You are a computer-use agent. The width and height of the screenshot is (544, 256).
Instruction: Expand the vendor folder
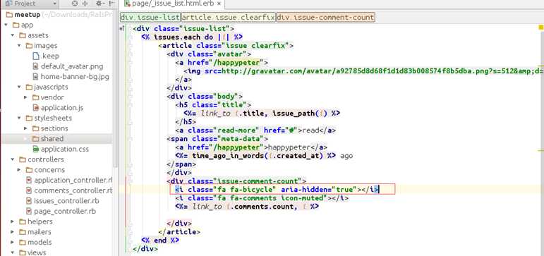coord(25,97)
